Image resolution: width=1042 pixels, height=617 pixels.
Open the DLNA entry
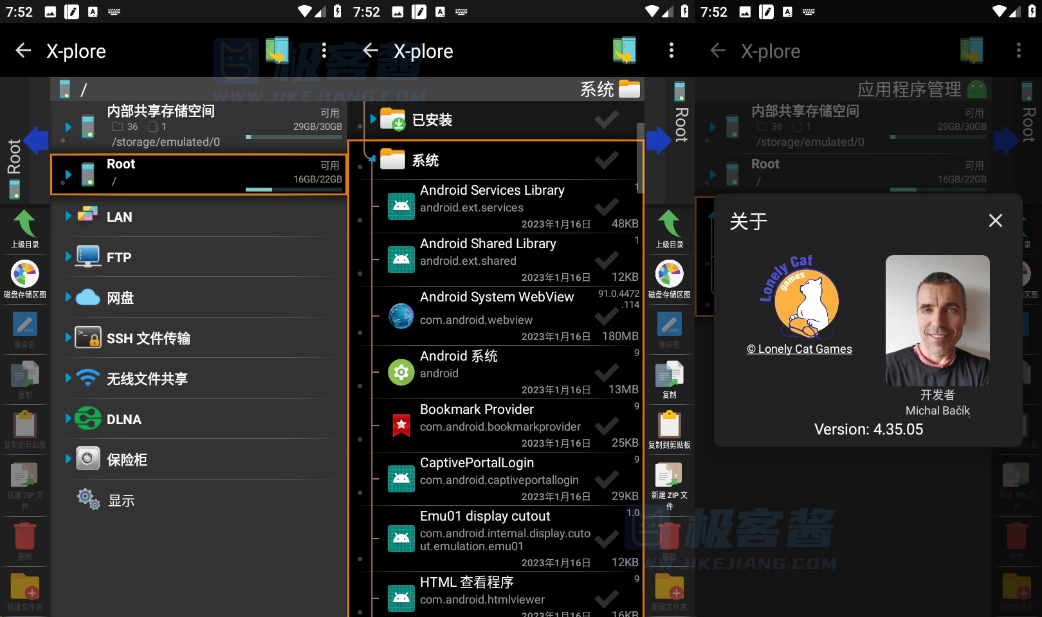[199, 419]
